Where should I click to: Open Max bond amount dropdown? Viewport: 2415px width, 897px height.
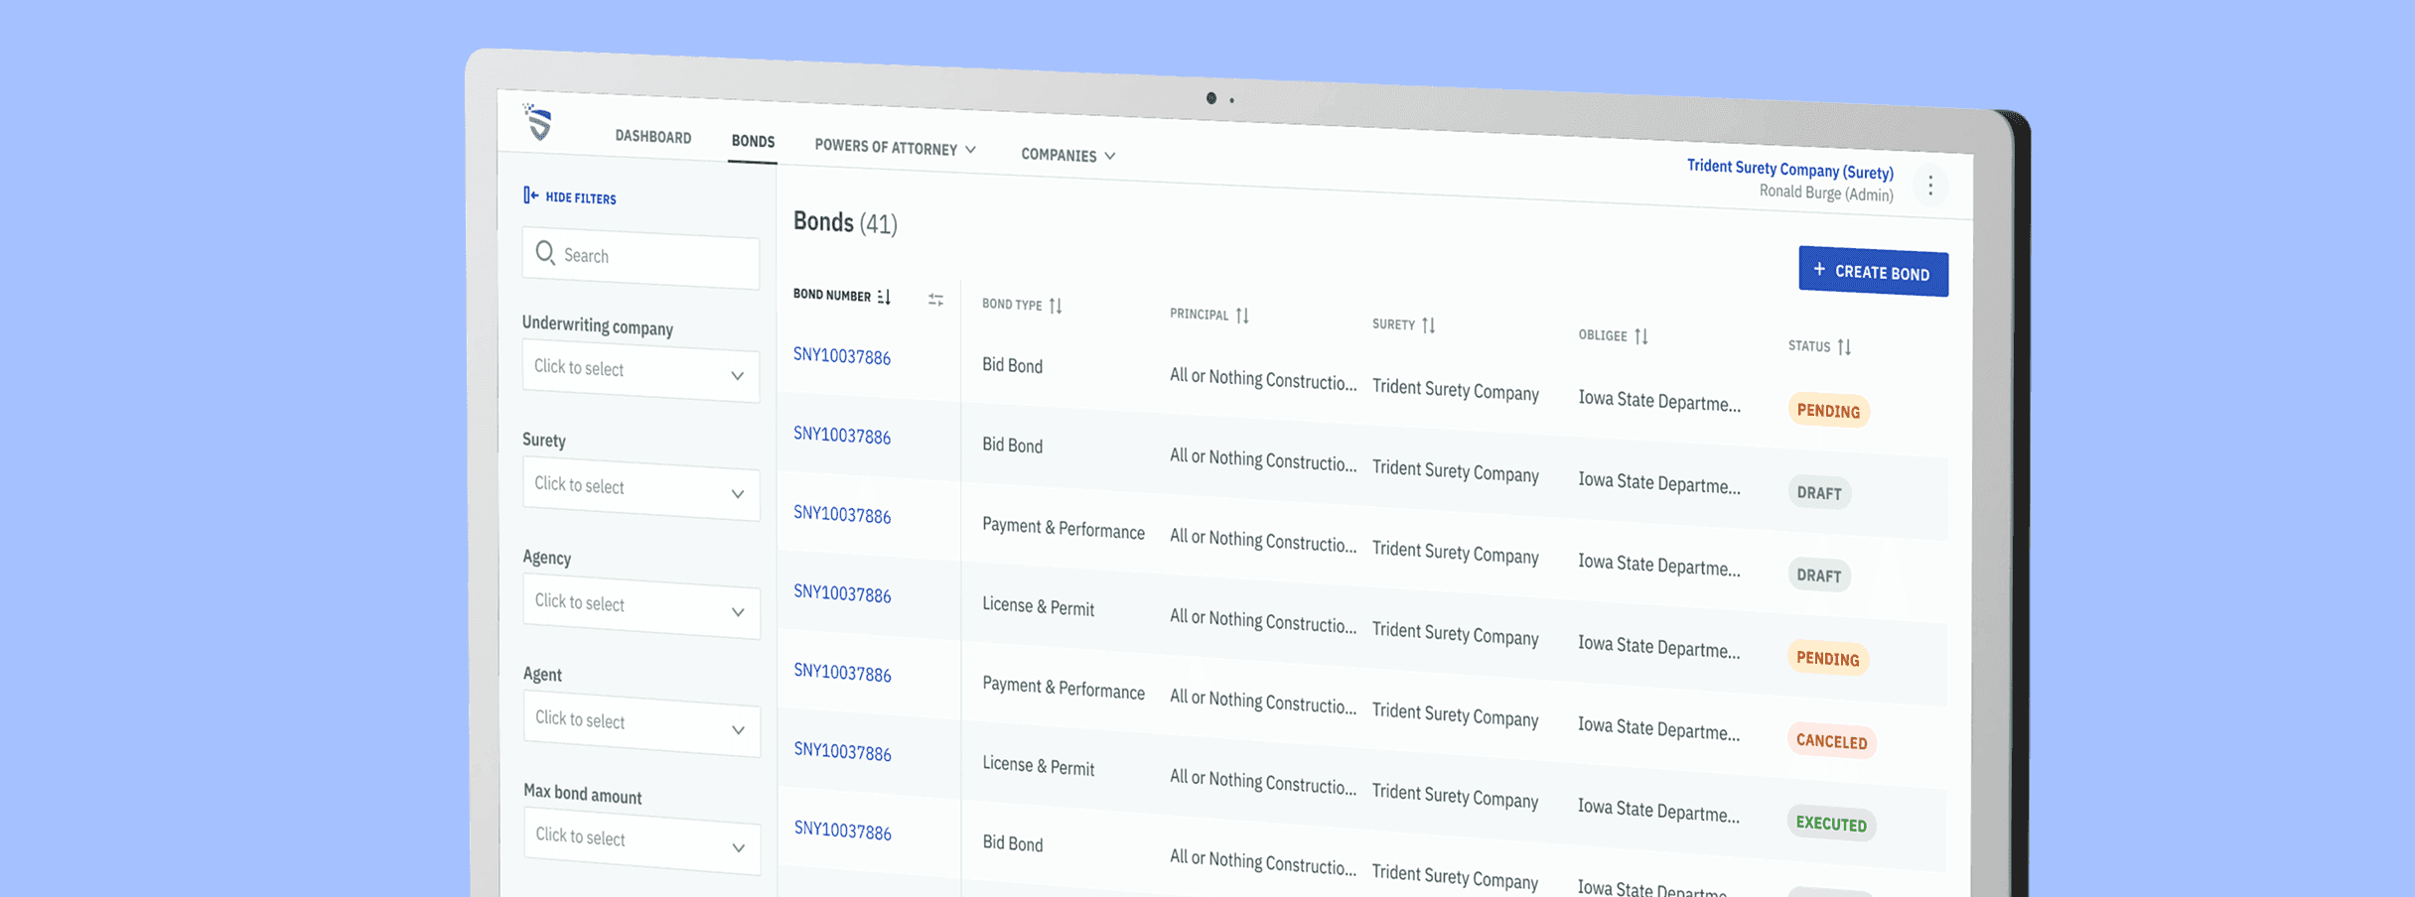point(642,839)
